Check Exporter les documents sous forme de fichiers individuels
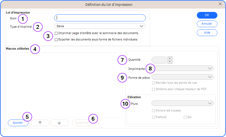The width and height of the screenshot is (226, 137). tap(56, 40)
